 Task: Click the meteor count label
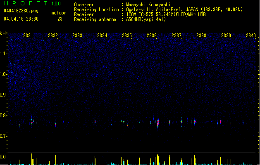coord(59,13)
